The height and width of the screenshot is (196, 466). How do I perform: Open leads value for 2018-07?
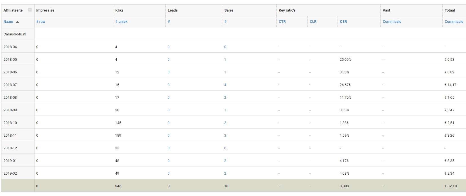(x=168, y=85)
